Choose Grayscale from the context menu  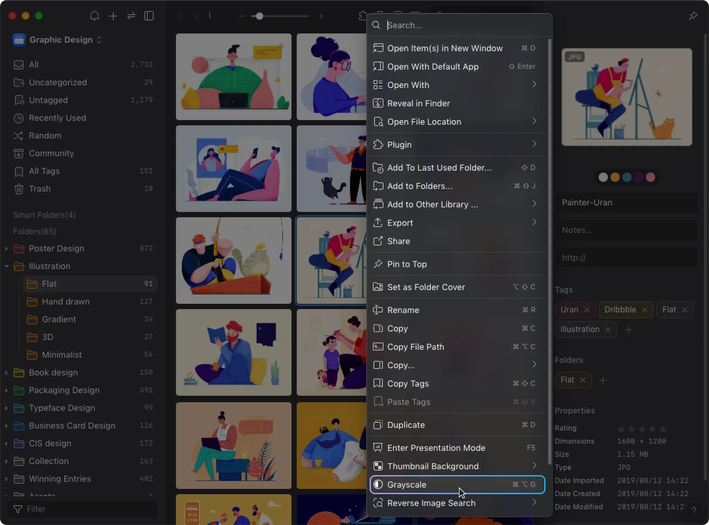click(x=457, y=485)
